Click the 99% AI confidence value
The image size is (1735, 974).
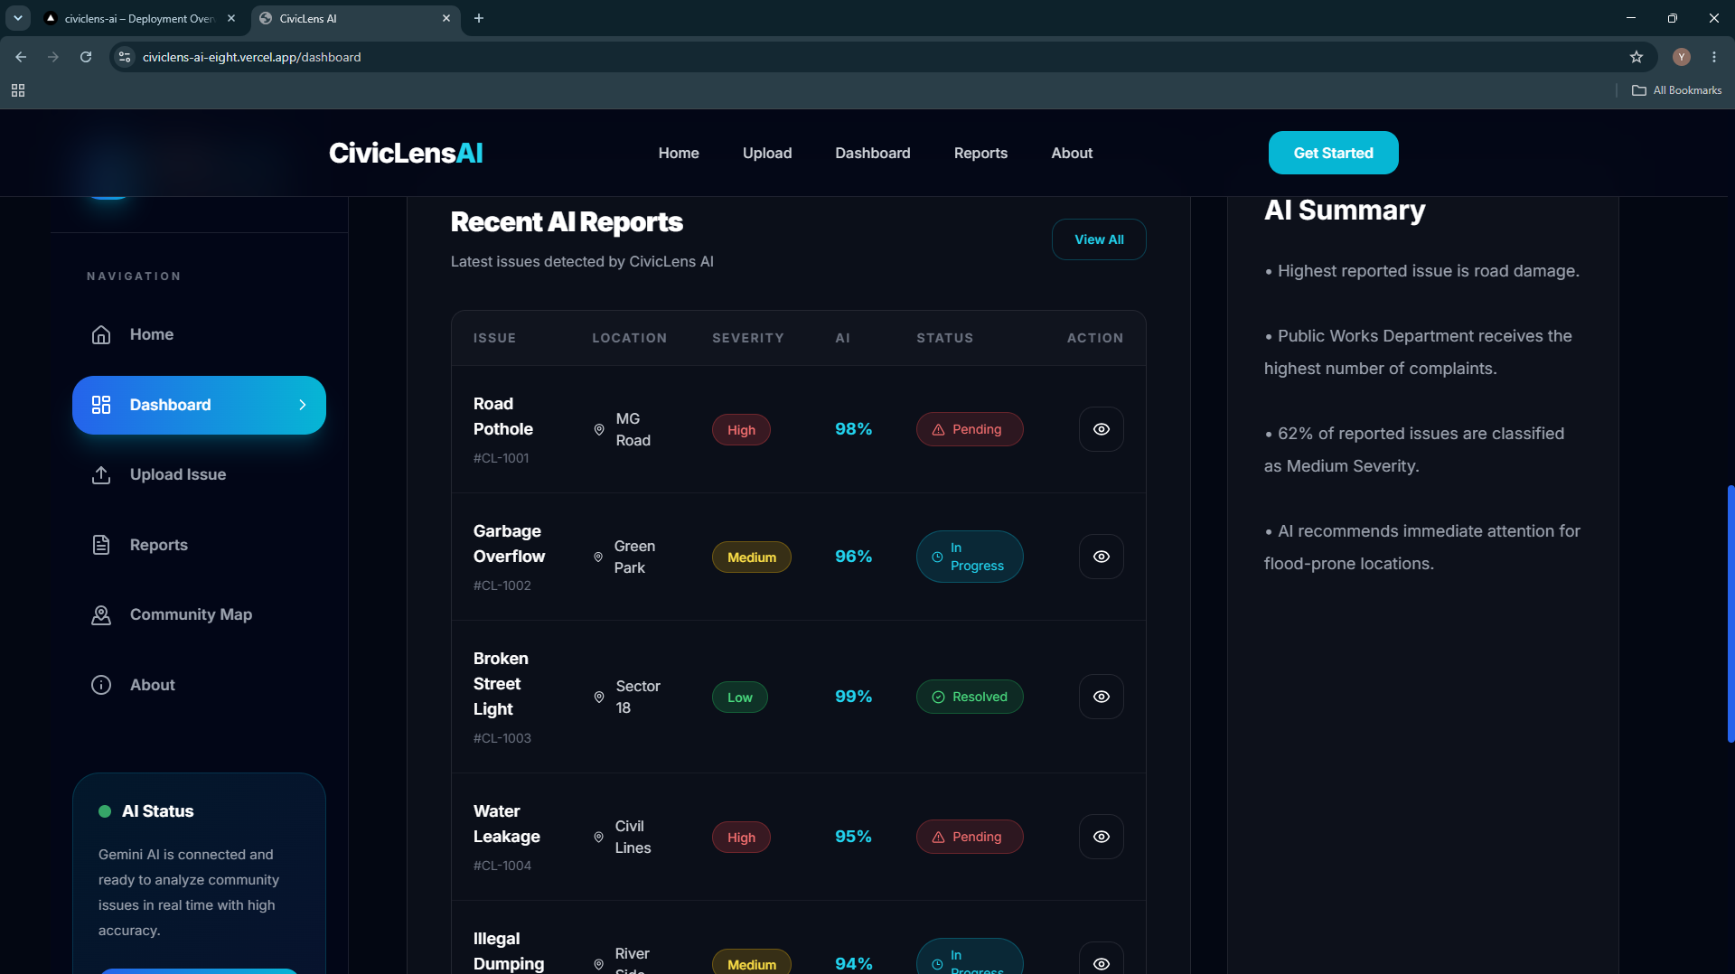click(x=853, y=697)
